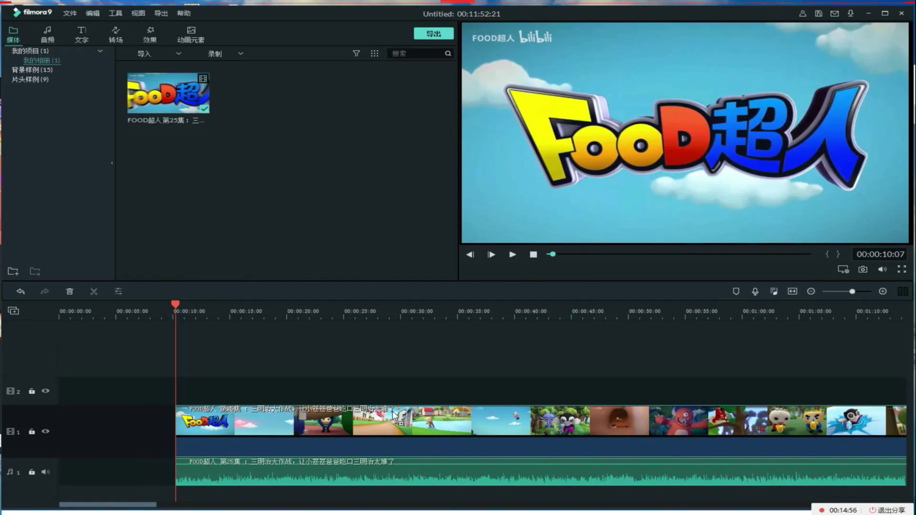Click the timeline horizontal scrollbar
Screen dimensions: 916x515
coord(108,505)
